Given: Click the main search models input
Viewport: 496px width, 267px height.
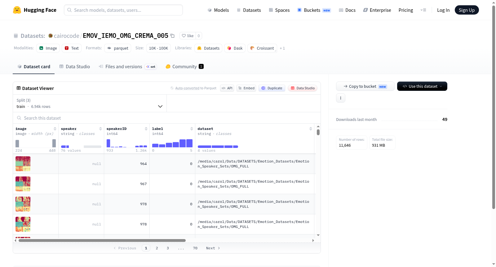Looking at the screenshot, I should click(123, 10).
